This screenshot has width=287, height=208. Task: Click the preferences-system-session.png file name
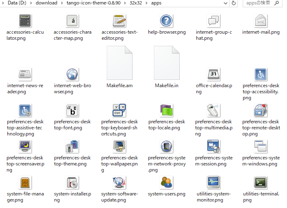point(214,161)
